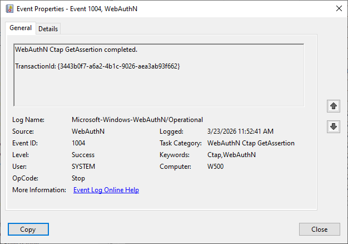Open the Event Log Online Help link
This screenshot has width=348, height=244.
tap(106, 190)
